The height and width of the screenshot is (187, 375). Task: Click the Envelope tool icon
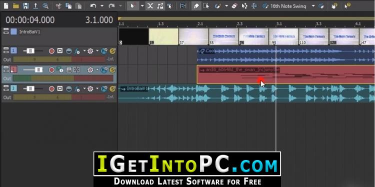[244, 6]
